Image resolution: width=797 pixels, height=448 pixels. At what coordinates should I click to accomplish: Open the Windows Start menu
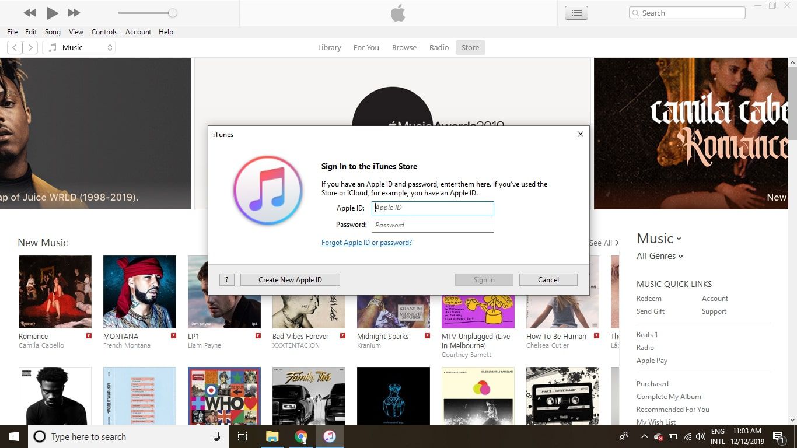click(x=14, y=436)
